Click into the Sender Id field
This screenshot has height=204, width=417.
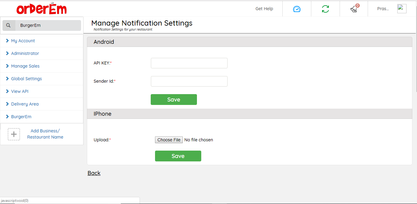click(x=189, y=81)
